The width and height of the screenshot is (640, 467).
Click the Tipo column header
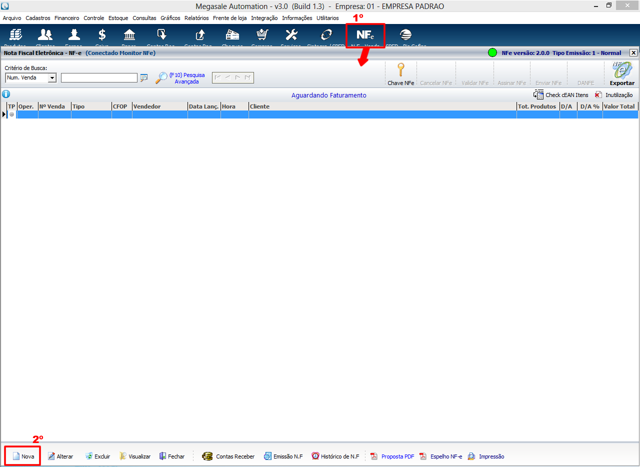point(91,106)
